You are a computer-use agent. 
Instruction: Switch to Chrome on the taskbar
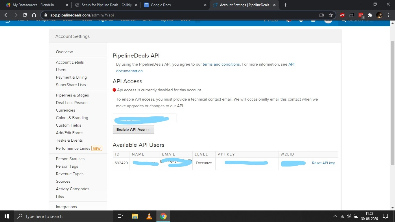tap(163, 216)
